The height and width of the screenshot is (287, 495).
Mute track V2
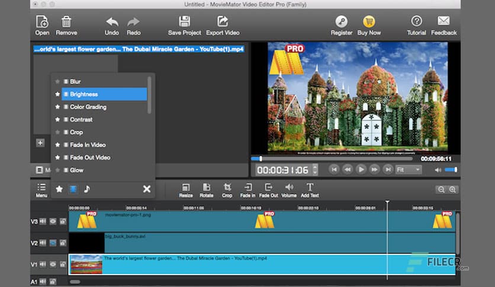pyautogui.click(x=43, y=243)
